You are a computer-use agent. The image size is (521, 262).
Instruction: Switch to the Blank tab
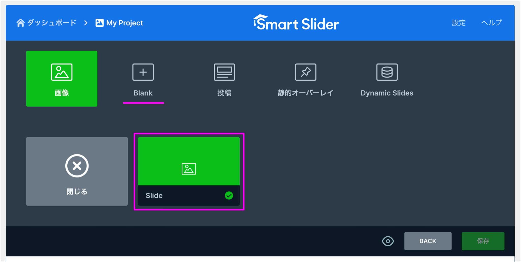(143, 93)
